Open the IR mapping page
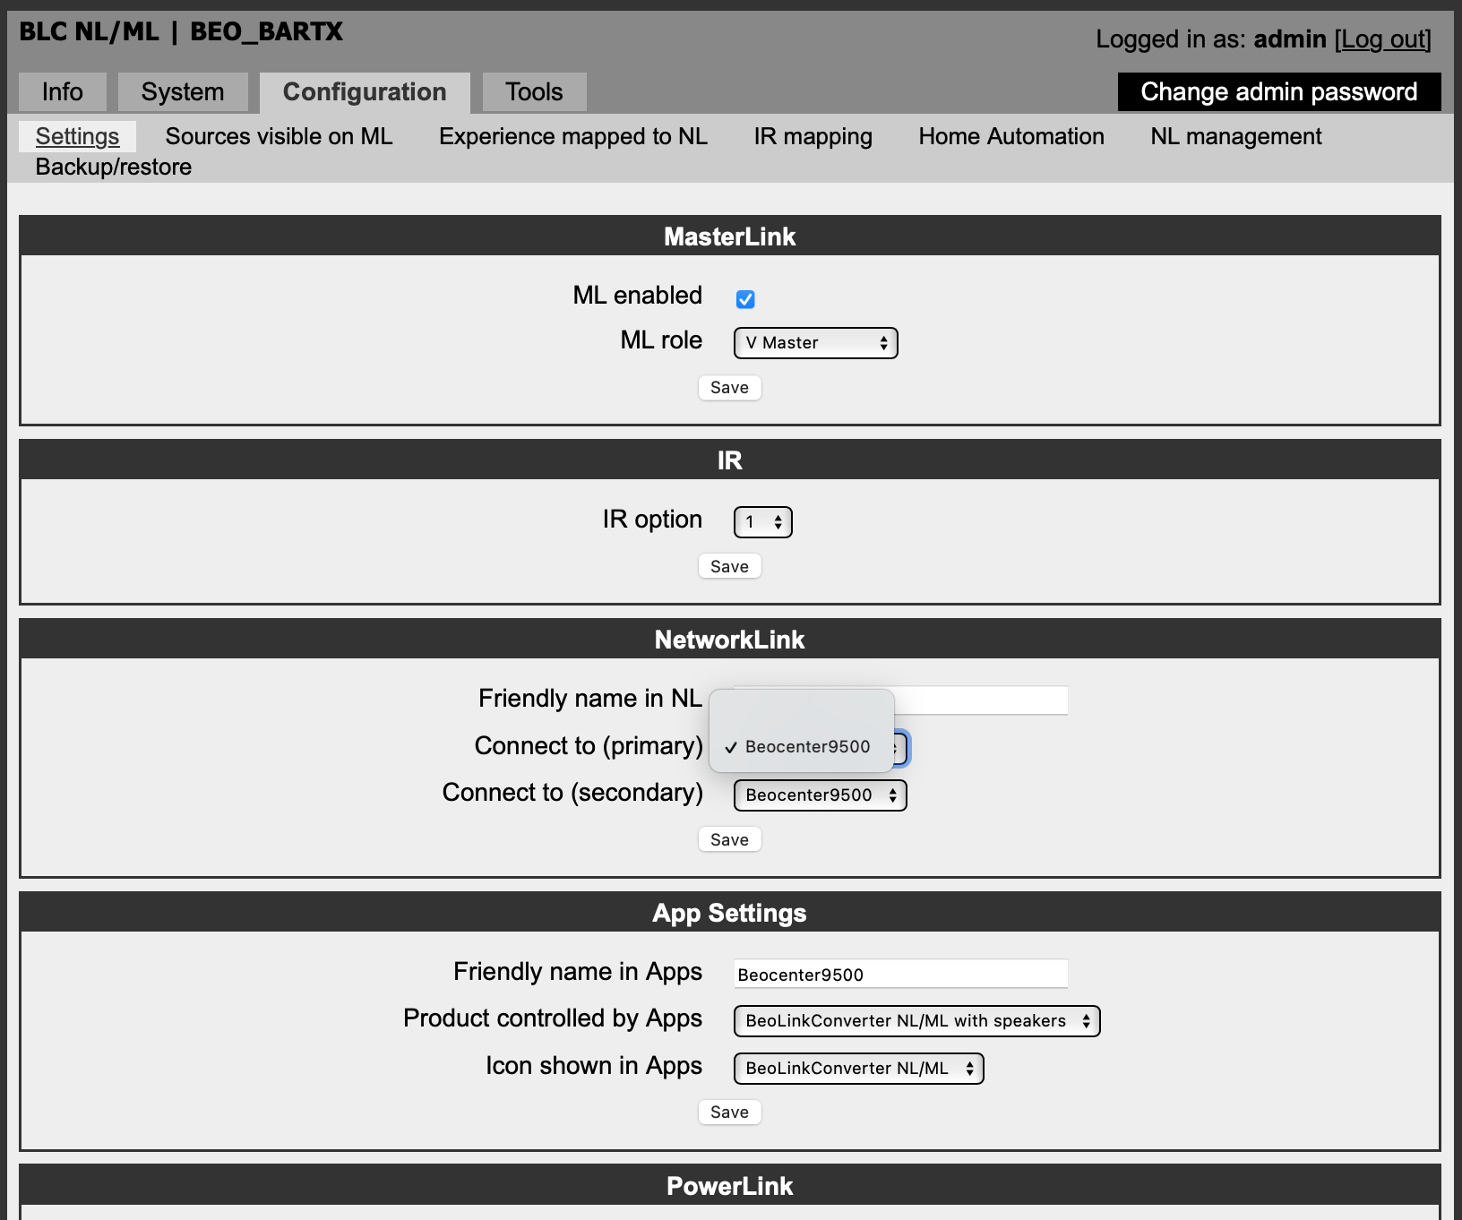Image resolution: width=1462 pixels, height=1220 pixels. tap(813, 137)
